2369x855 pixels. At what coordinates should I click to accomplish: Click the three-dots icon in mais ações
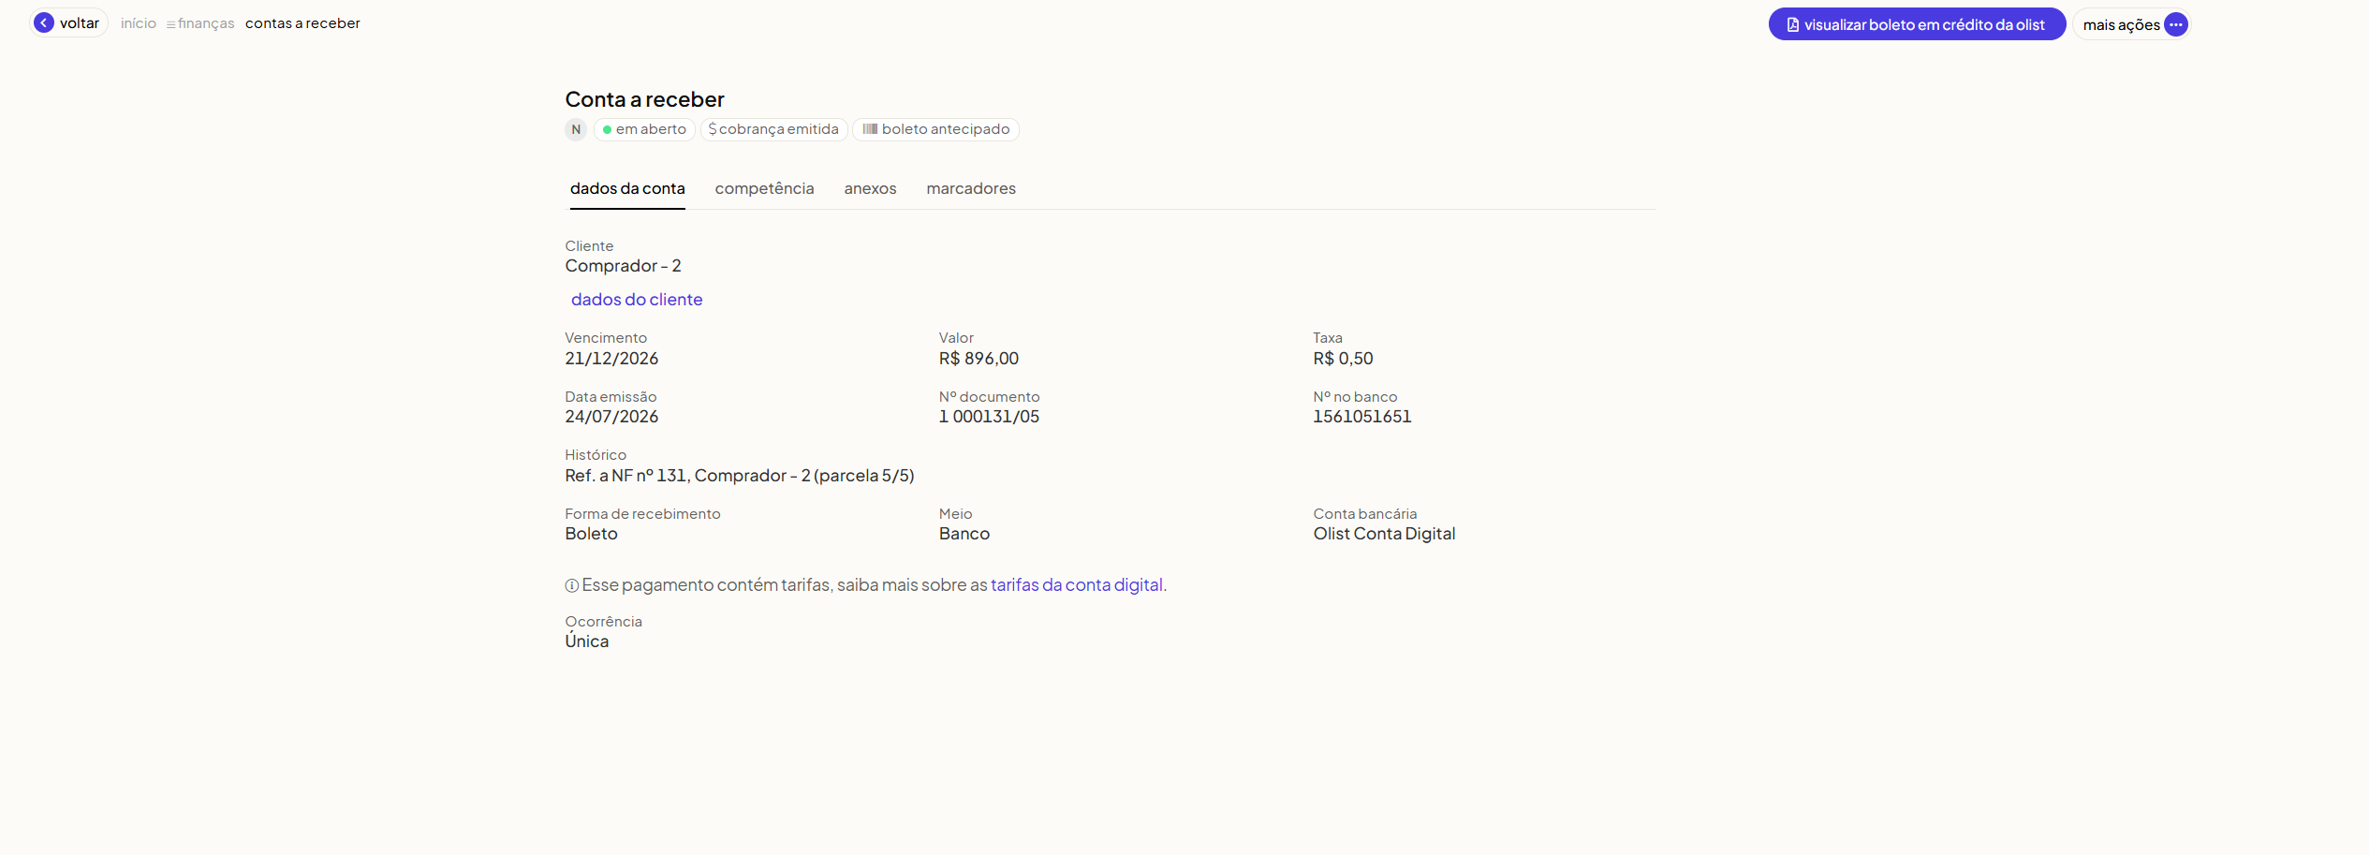(2176, 24)
